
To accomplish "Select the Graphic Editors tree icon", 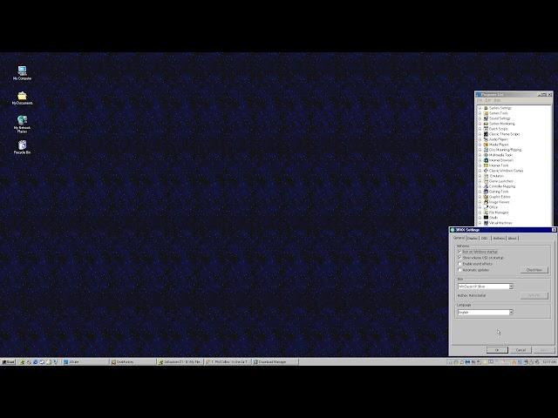I will pyautogui.click(x=486, y=197).
